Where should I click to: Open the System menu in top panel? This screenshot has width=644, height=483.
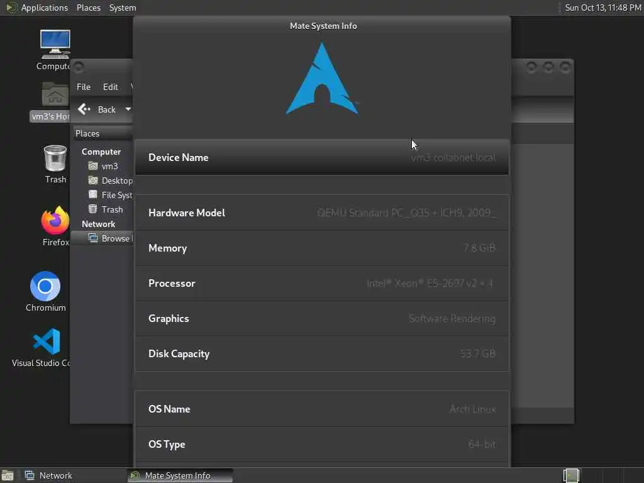click(x=123, y=8)
